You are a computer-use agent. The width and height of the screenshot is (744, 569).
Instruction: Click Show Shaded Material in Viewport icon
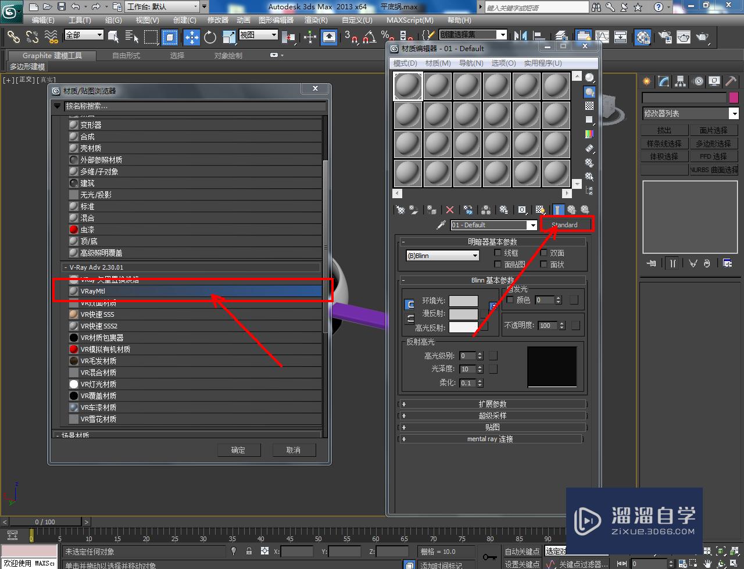(x=540, y=210)
